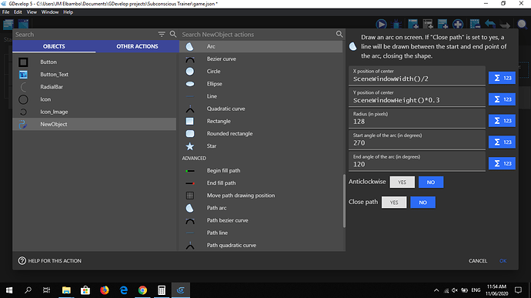Select End fill path action
This screenshot has width=531, height=298.
coord(261,183)
